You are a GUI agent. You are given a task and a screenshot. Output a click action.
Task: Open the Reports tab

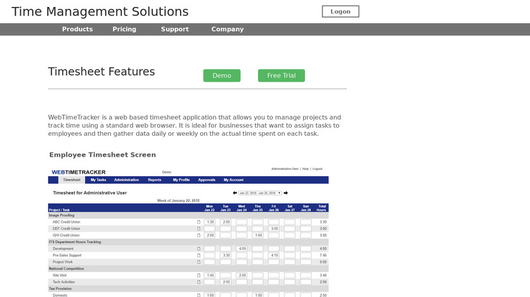coord(155,180)
